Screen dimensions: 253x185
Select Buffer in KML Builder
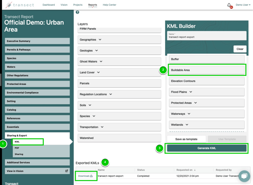click(x=207, y=59)
